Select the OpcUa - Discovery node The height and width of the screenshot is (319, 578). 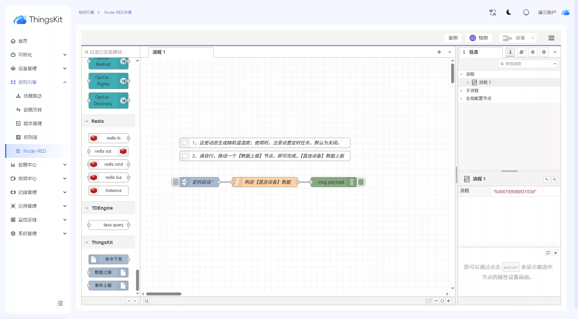(x=108, y=101)
